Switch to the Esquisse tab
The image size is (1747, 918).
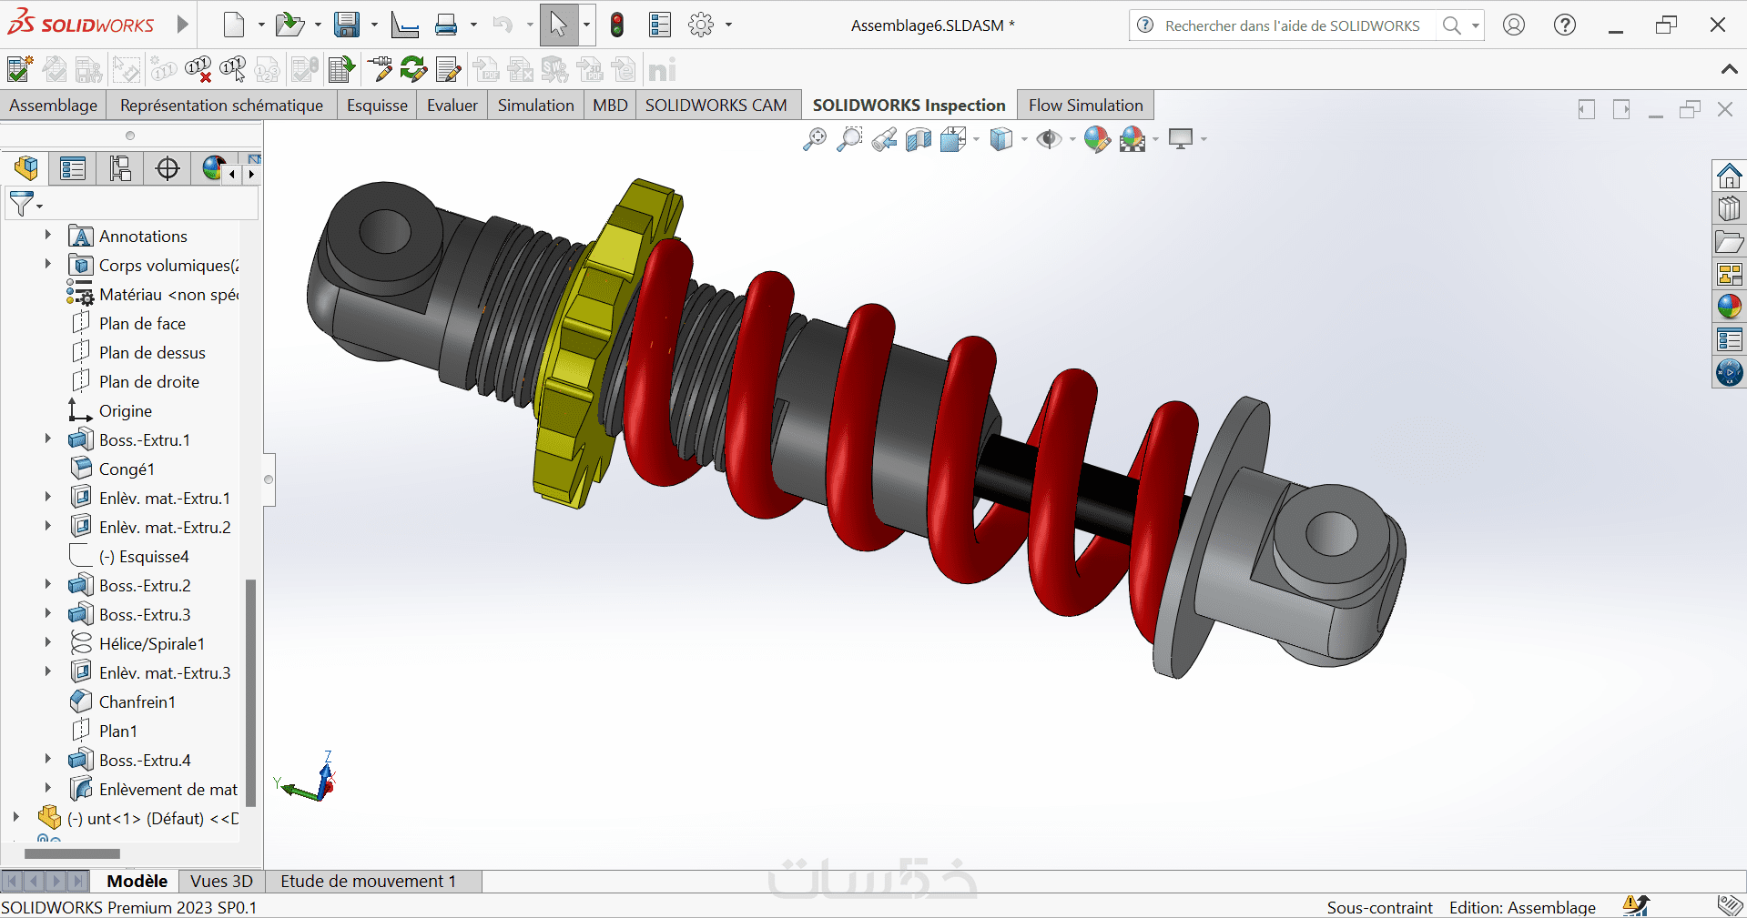[x=377, y=106]
